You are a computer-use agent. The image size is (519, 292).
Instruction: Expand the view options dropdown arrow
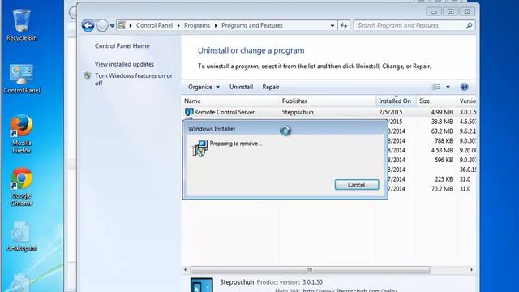pos(448,87)
